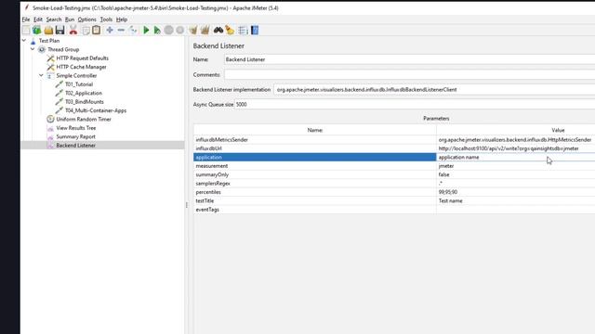Click the Reset Search broom icon

pyautogui.click(x=230, y=31)
